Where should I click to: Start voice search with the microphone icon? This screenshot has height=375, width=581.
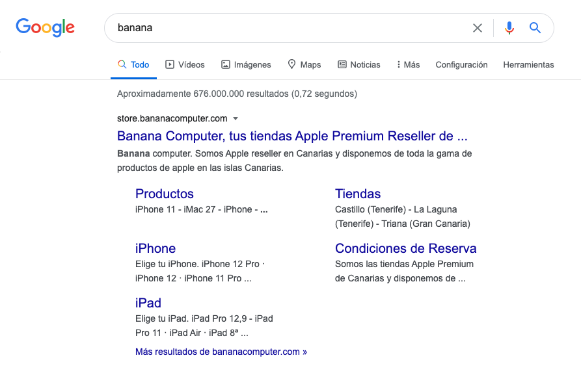pyautogui.click(x=509, y=28)
